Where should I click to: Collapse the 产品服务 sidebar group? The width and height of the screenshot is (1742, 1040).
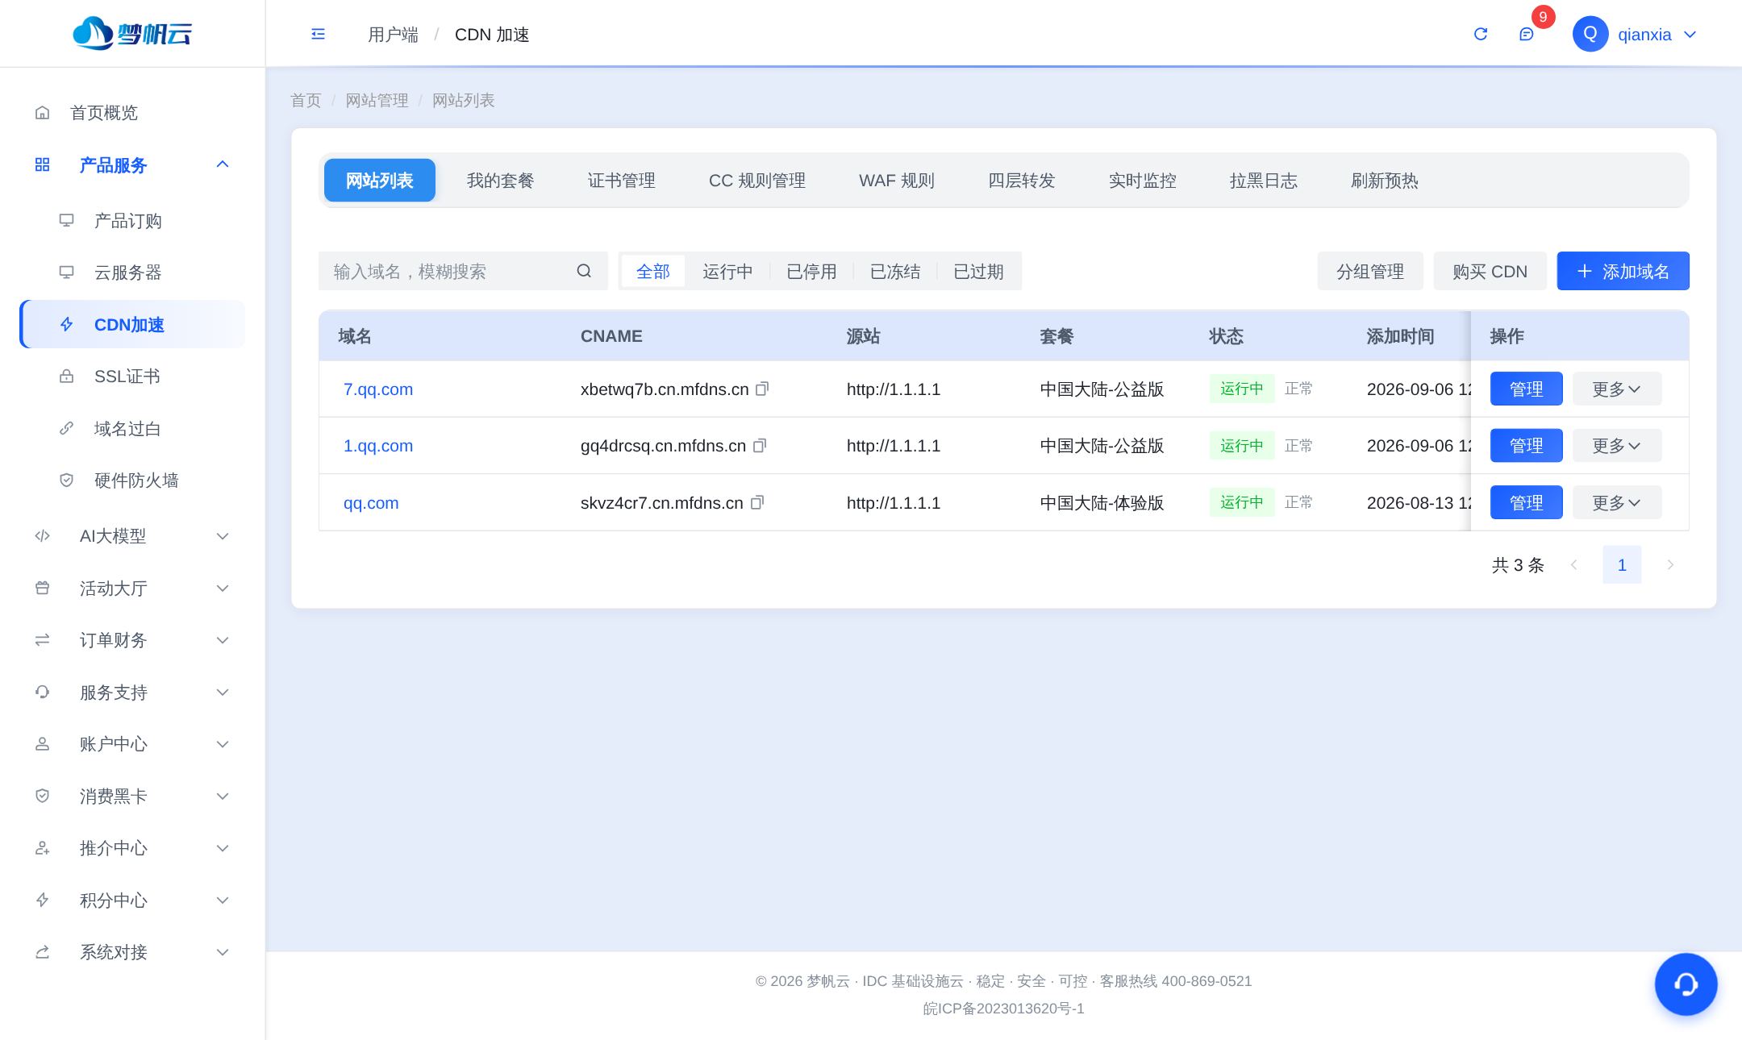tap(132, 164)
